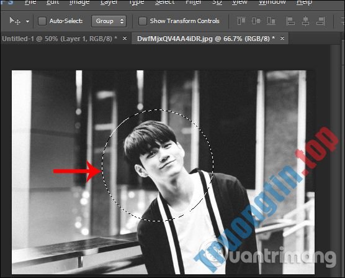Click the Move tool icon in options bar
The width and height of the screenshot is (345, 278).
(15, 21)
